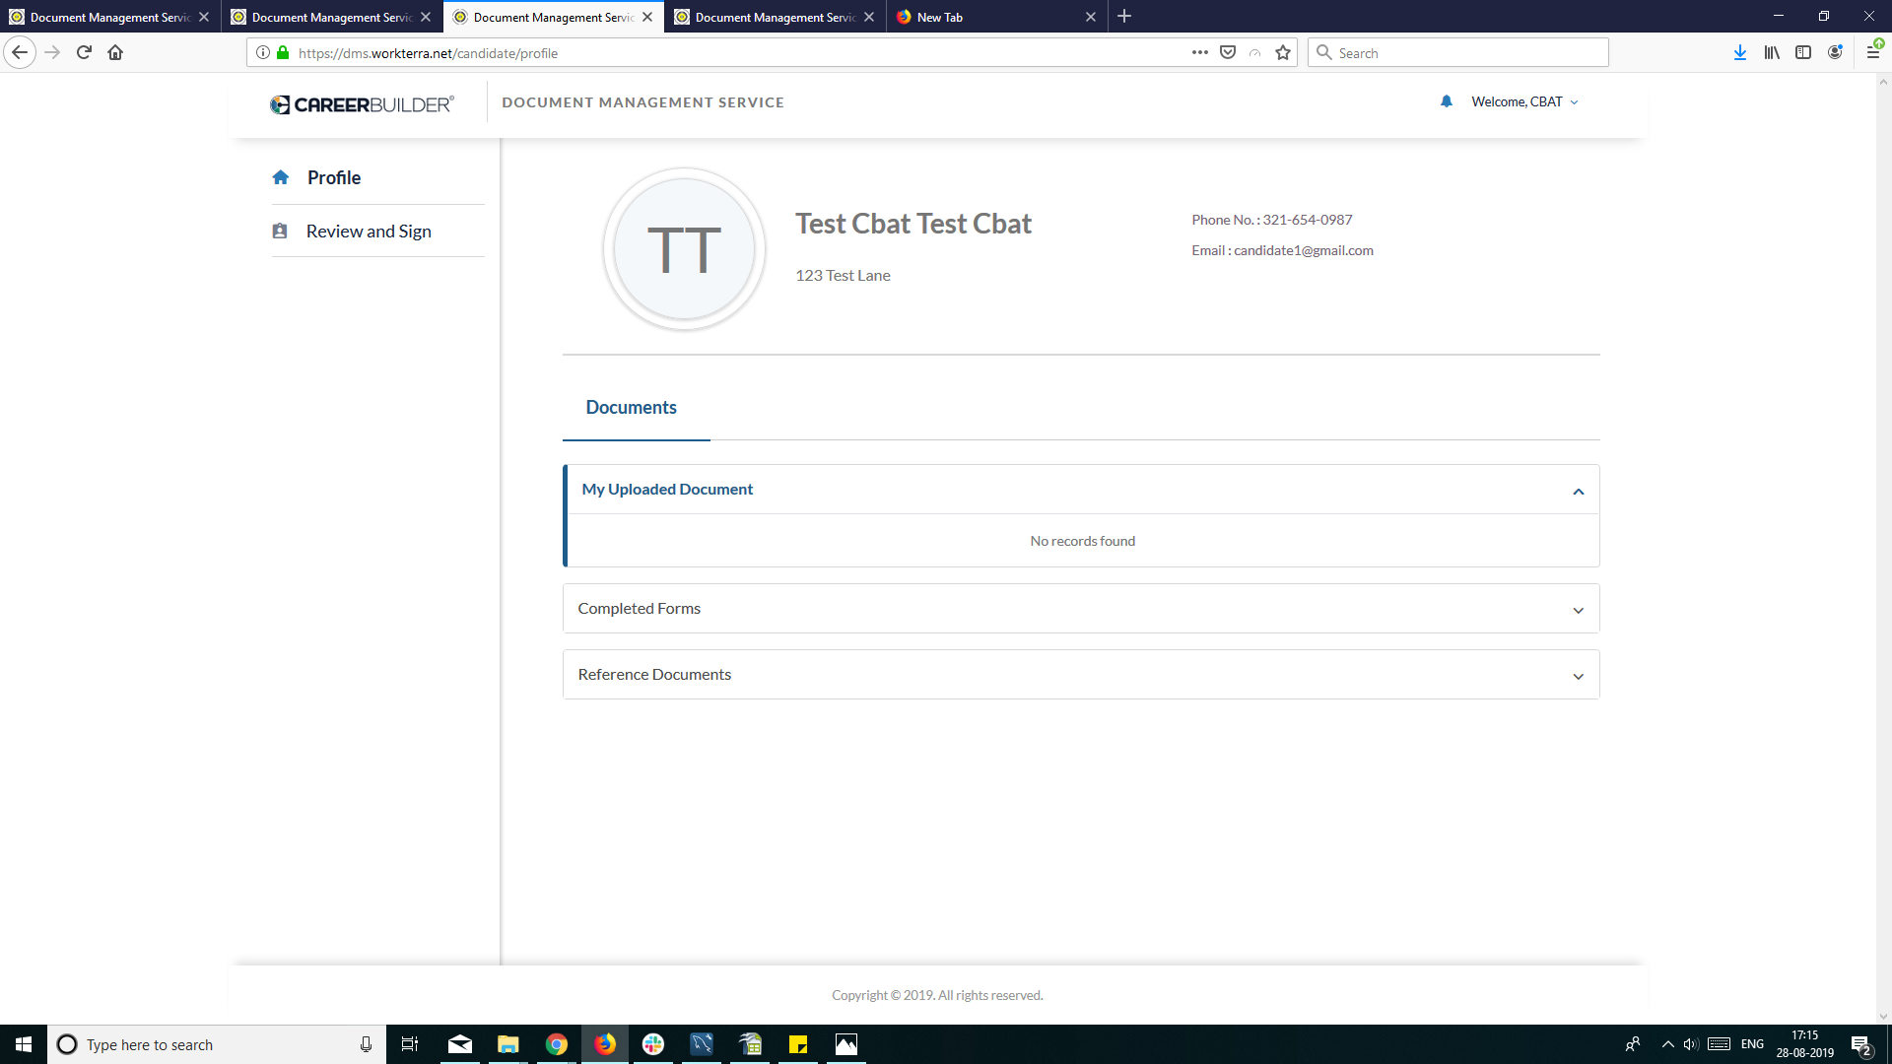Open the Action Center notifications icon
This screenshot has height=1064, width=1892.
point(1860,1044)
